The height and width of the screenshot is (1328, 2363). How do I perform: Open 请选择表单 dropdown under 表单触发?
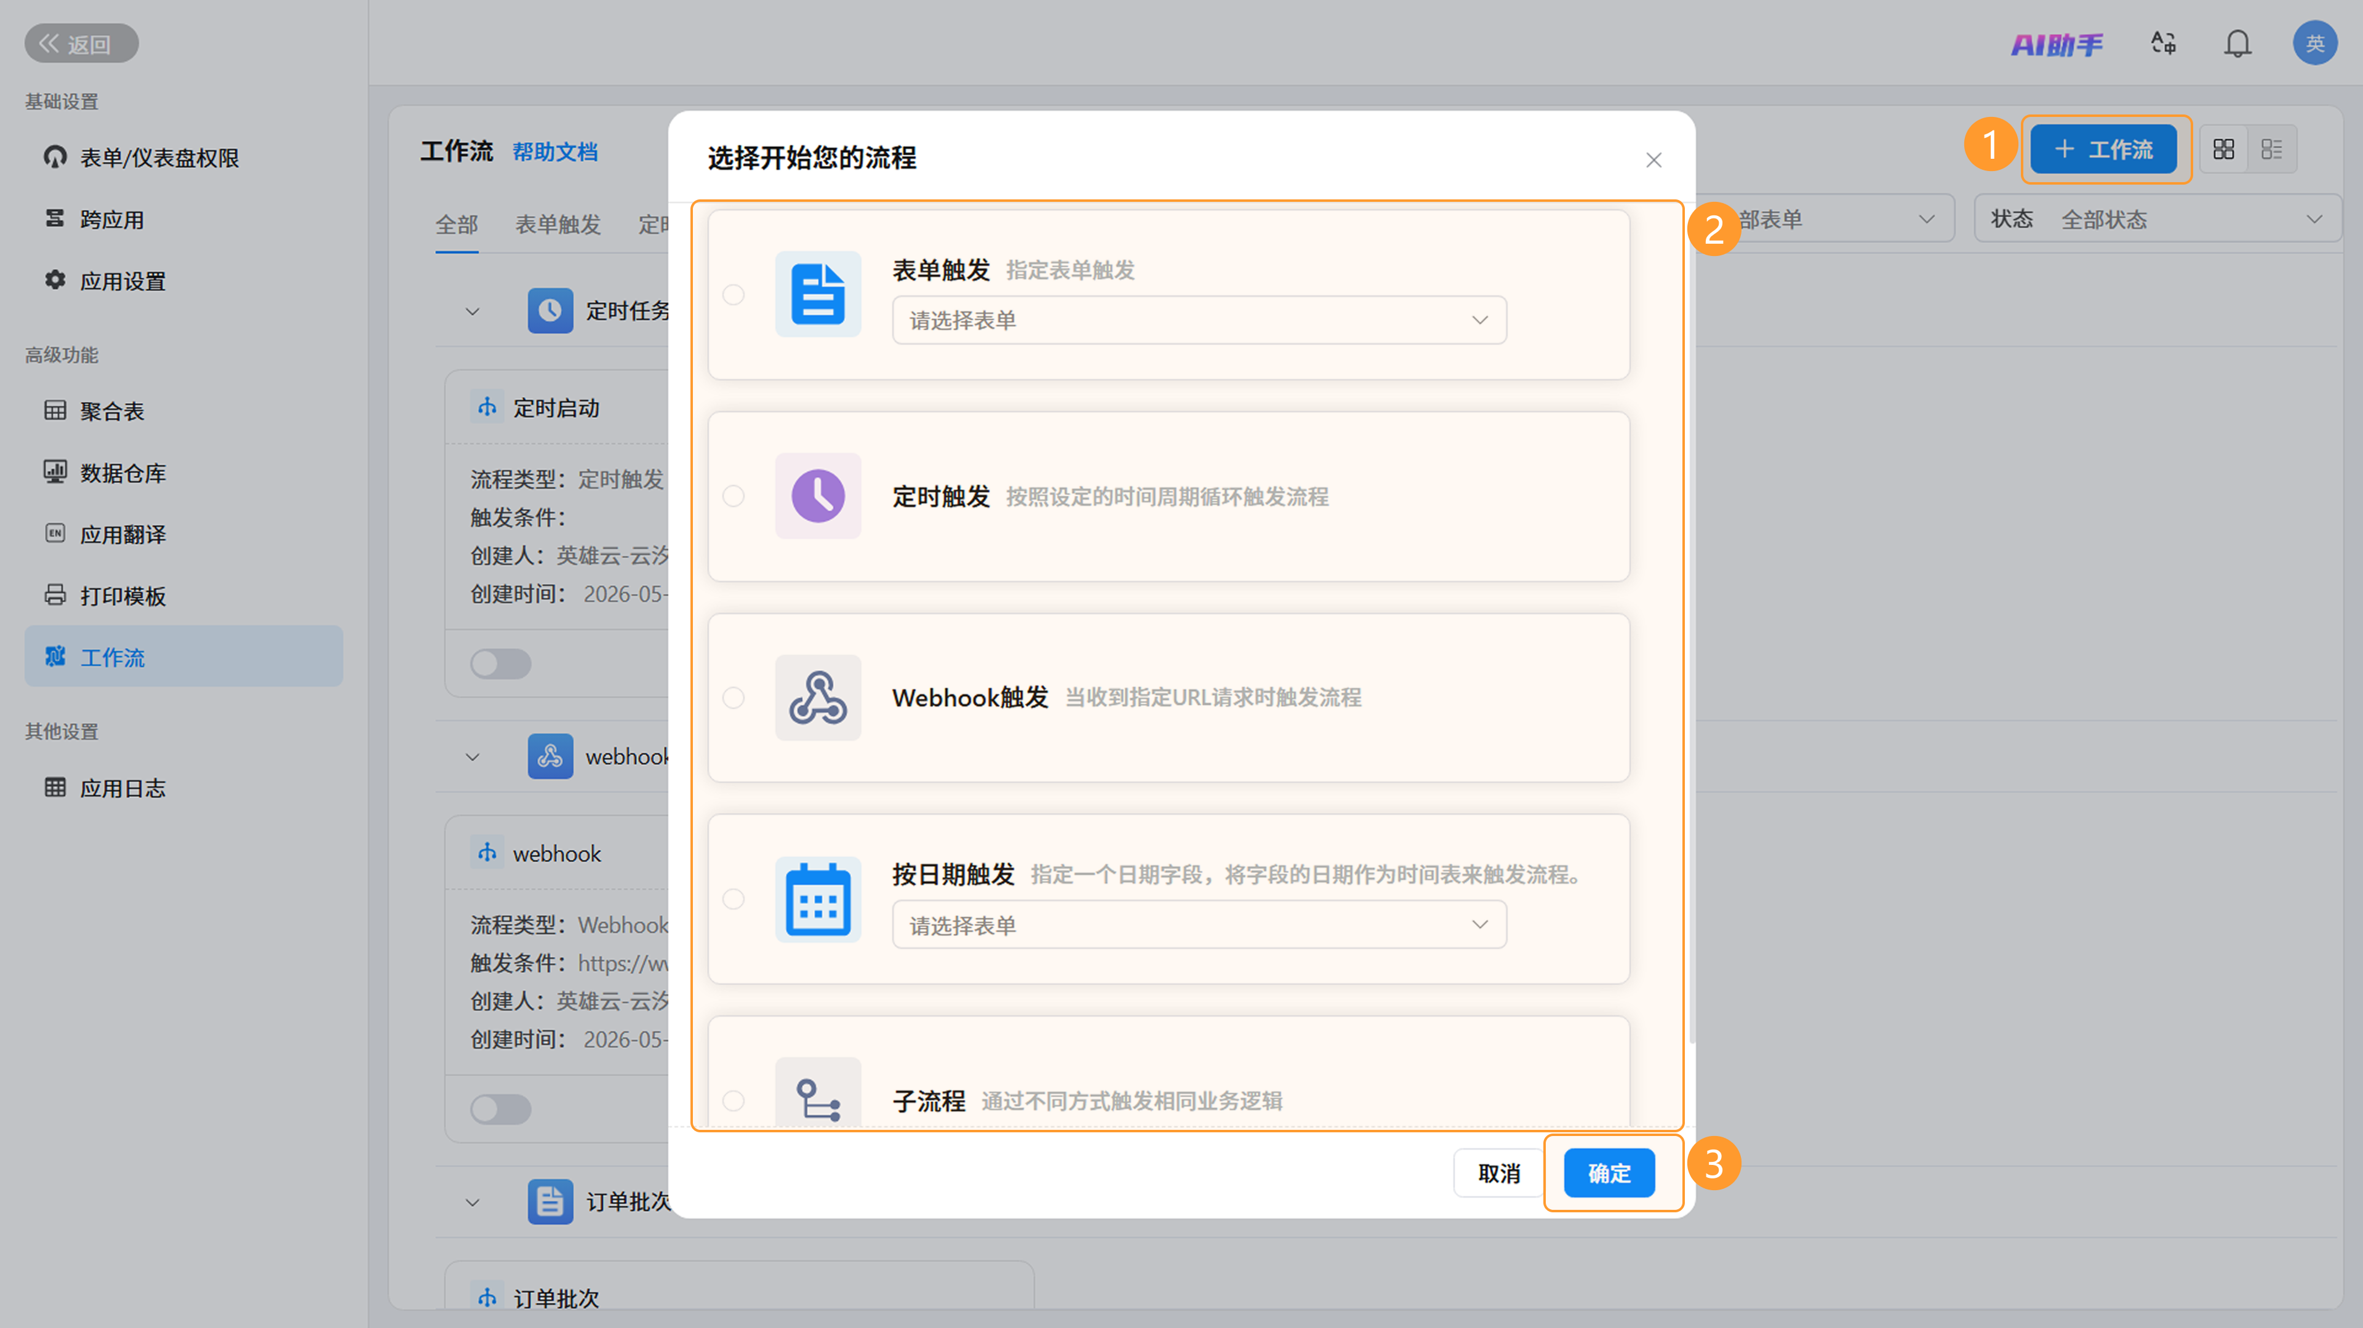tap(1199, 320)
